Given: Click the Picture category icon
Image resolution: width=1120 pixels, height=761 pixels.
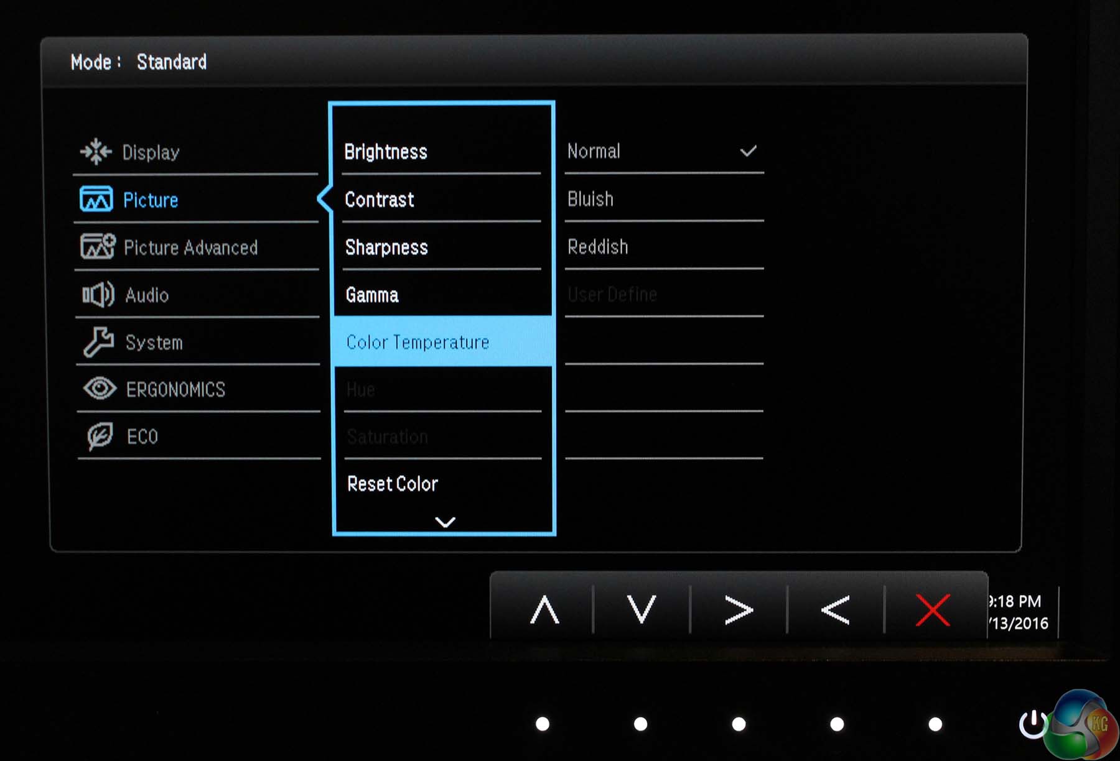Looking at the screenshot, I should click(96, 199).
